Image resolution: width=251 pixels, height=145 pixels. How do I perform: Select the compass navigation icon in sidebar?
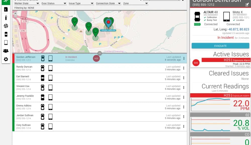pos(6,26)
